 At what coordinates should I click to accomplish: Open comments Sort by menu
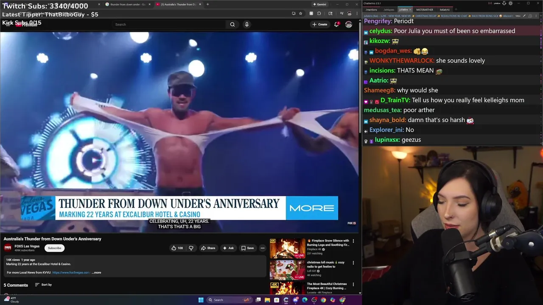coord(43,285)
